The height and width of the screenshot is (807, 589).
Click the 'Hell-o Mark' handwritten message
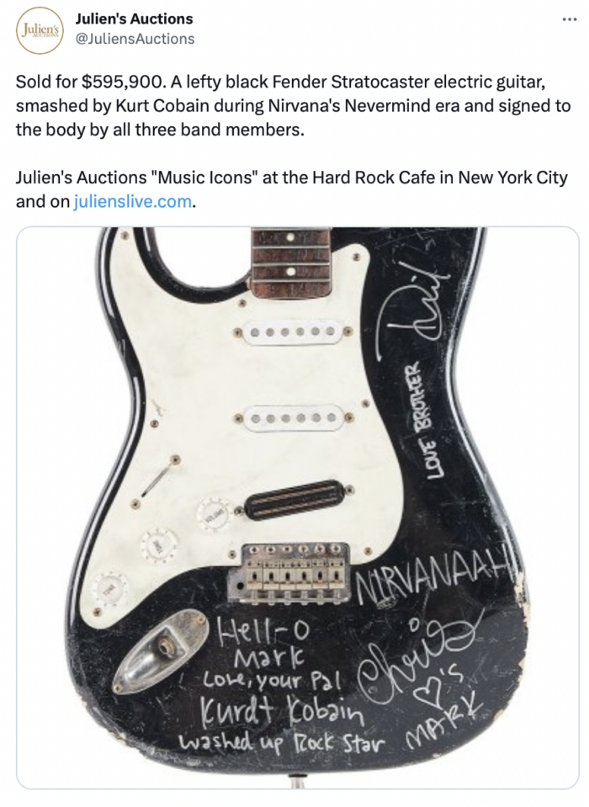pos(264,643)
